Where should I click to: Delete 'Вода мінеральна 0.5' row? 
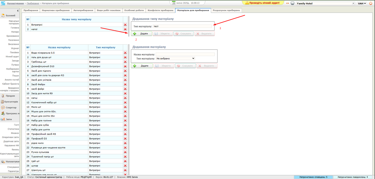125,53
